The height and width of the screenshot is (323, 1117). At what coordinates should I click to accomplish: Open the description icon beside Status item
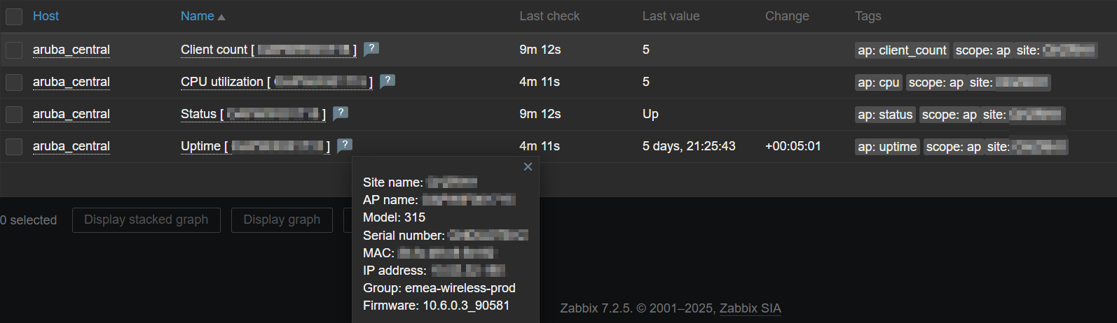click(x=341, y=113)
